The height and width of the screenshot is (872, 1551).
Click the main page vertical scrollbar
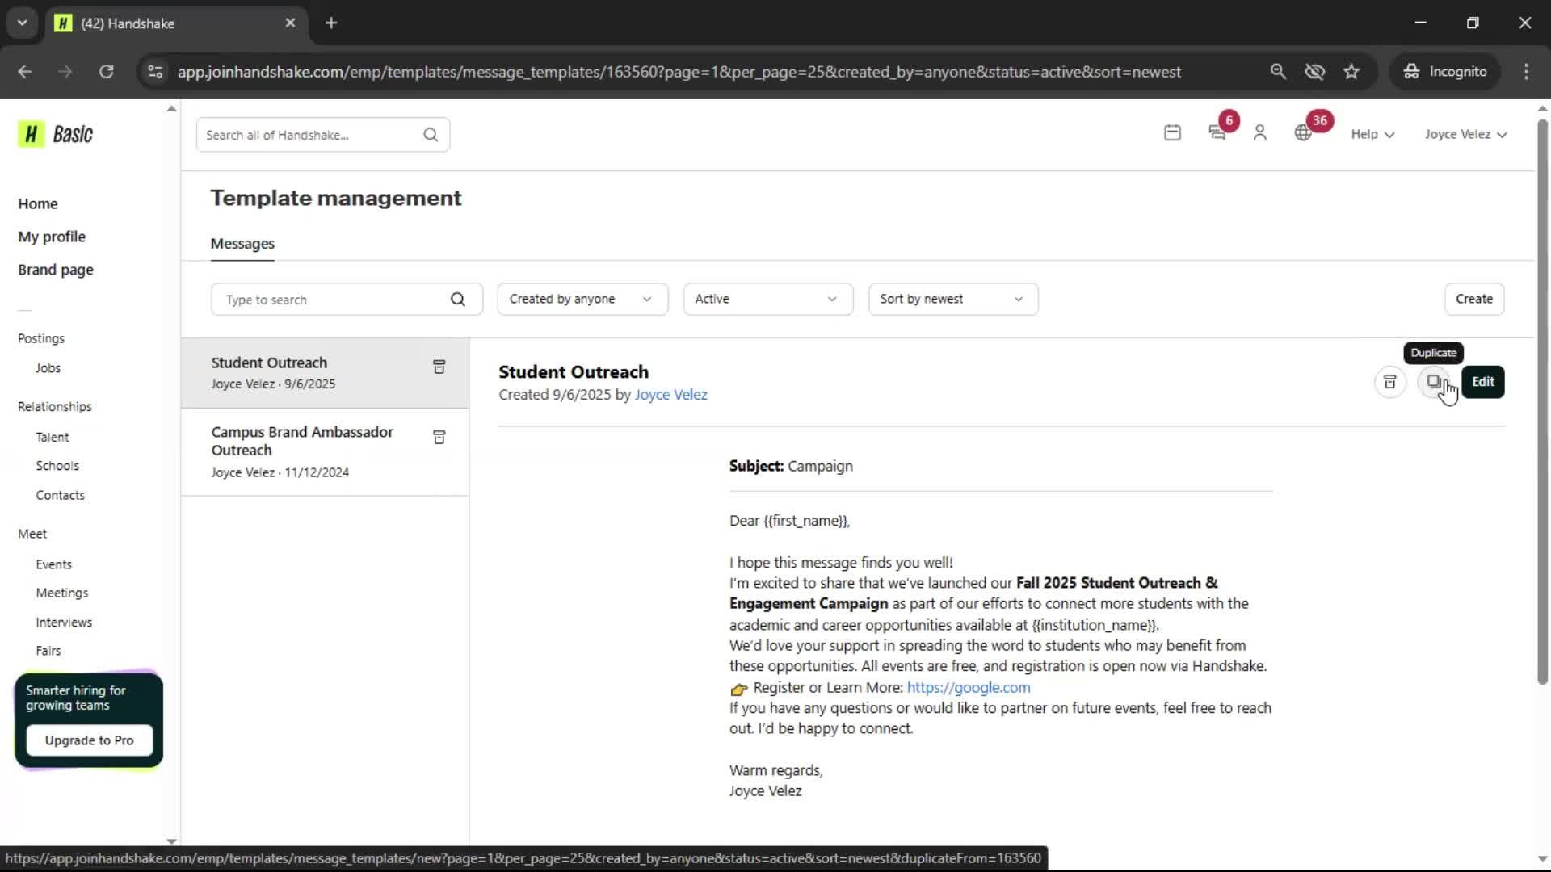pyautogui.click(x=1542, y=404)
